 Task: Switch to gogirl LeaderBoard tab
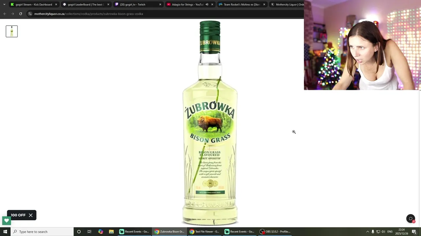[x=86, y=5]
